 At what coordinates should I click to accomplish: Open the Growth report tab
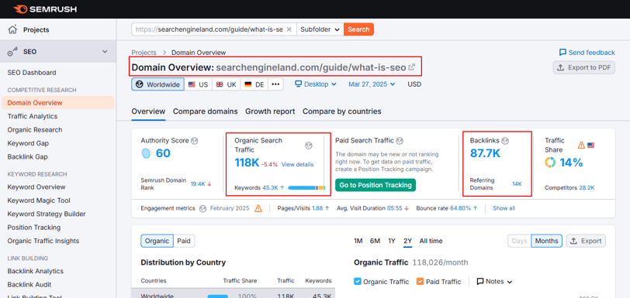pyautogui.click(x=270, y=111)
